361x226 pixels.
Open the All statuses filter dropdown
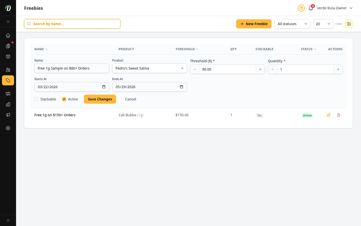pos(293,24)
